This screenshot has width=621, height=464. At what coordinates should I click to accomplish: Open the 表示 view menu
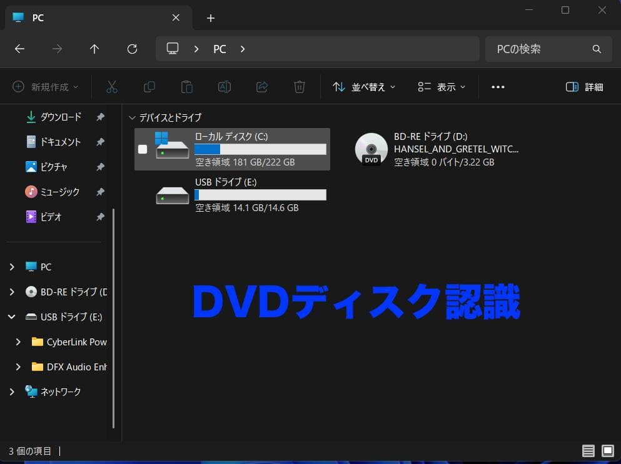[441, 87]
